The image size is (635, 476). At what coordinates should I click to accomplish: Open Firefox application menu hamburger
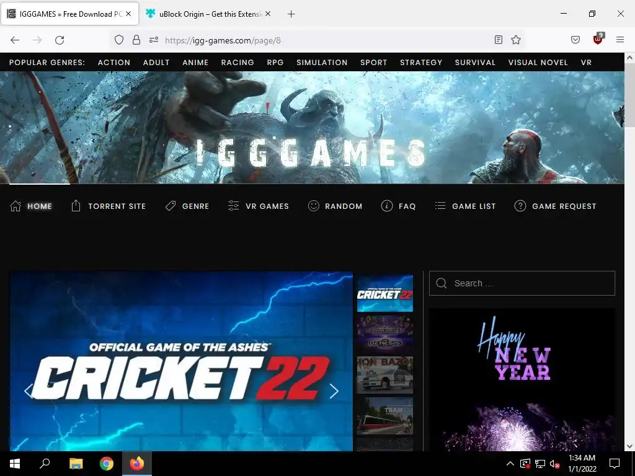coord(620,40)
